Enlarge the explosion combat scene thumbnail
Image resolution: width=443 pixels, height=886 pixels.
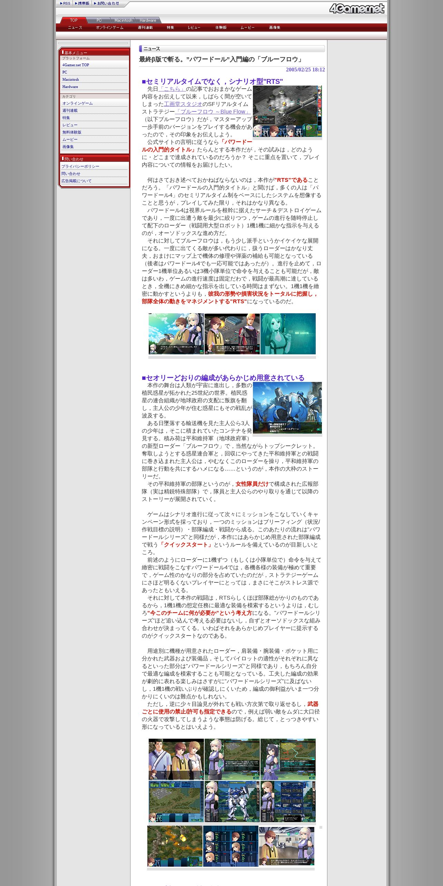click(x=175, y=846)
